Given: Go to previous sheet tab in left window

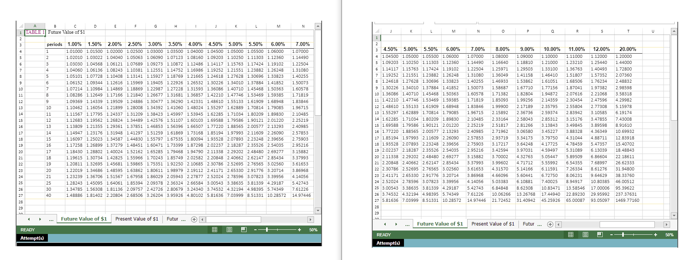Looking at the screenshot, I should click(29, 219).
